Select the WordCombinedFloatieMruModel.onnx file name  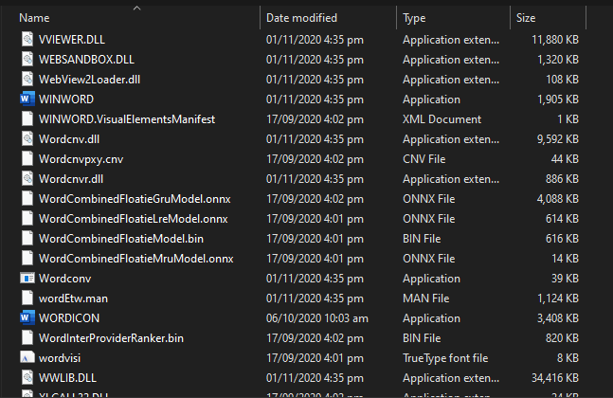[x=136, y=259]
